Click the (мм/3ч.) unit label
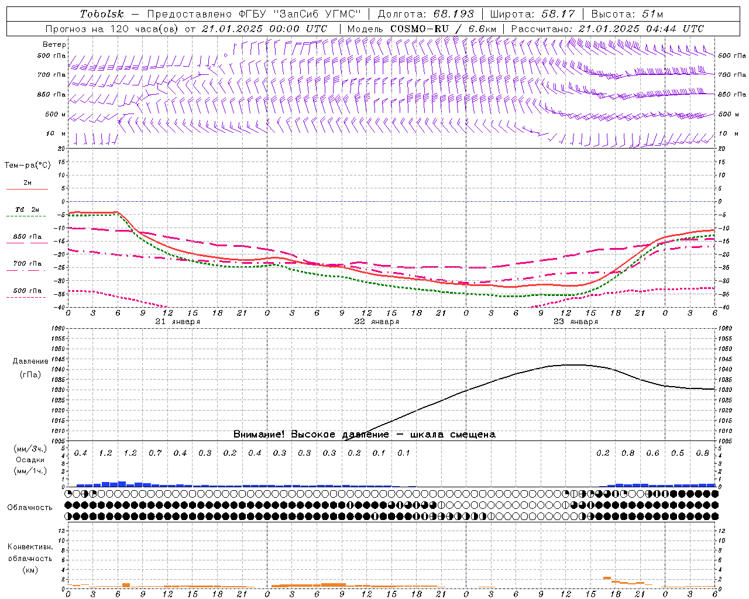 (30, 449)
